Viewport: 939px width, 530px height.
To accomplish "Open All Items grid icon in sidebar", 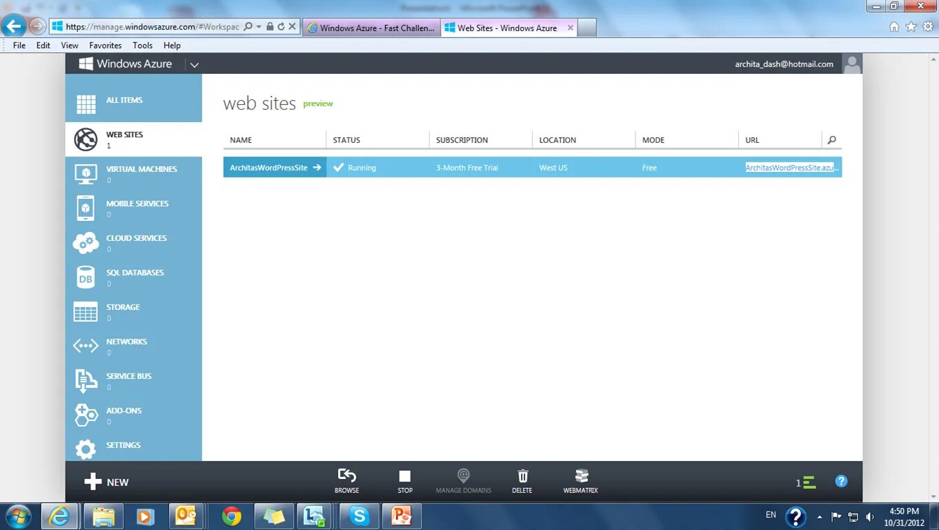I will [86, 105].
